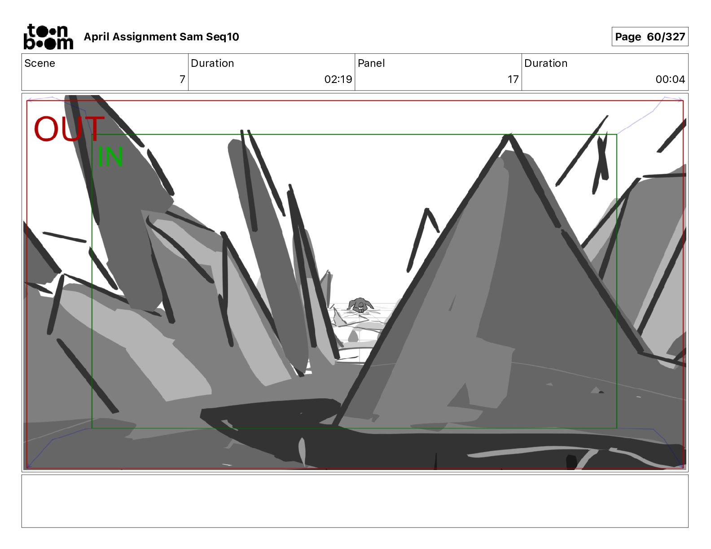Image resolution: width=711 pixels, height=549 pixels.
Task: Click the panel duration value '00:04'
Action: click(x=670, y=79)
